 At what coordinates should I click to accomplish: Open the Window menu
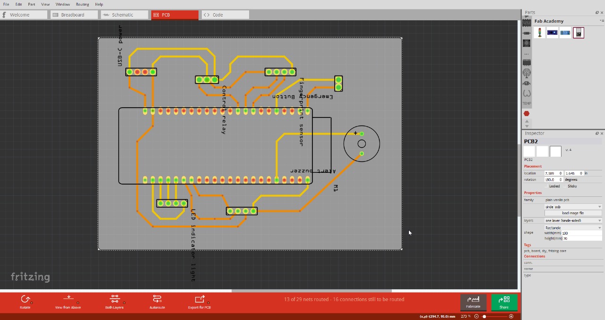pyautogui.click(x=62, y=4)
